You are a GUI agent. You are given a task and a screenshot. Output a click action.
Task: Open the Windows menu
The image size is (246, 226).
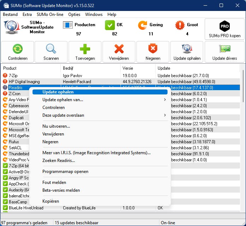tap(94, 15)
